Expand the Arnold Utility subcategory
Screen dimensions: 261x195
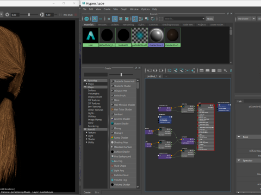(x=86, y=142)
